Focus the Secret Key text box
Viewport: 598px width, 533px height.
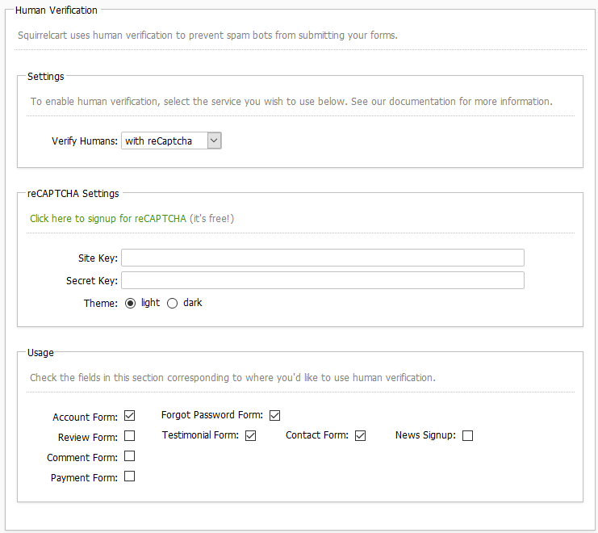[323, 280]
